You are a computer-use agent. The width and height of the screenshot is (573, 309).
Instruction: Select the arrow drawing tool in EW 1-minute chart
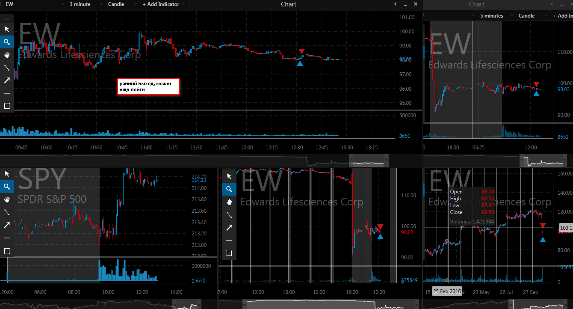pyautogui.click(x=7, y=80)
